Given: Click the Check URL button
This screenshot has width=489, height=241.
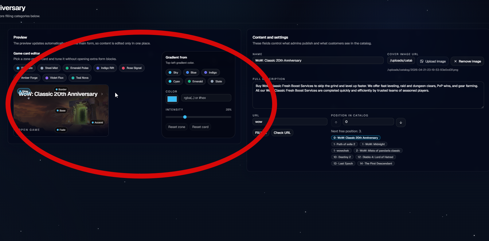Looking at the screenshot, I should click(282, 133).
